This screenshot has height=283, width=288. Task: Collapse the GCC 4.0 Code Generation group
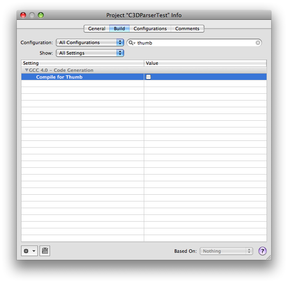pyautogui.click(x=26, y=70)
